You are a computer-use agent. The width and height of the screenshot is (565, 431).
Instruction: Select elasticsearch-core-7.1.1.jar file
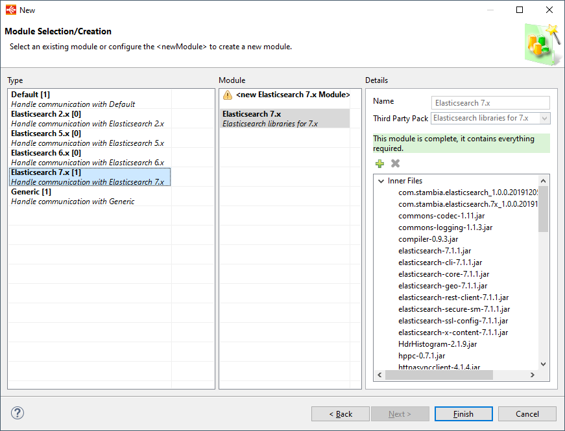coord(444,274)
